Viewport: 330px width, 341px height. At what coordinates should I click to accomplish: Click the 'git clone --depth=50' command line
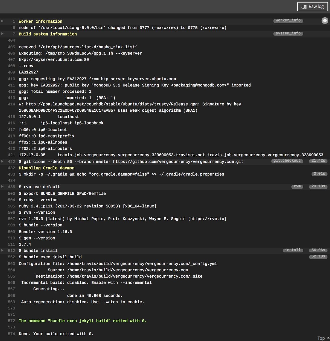(131, 161)
